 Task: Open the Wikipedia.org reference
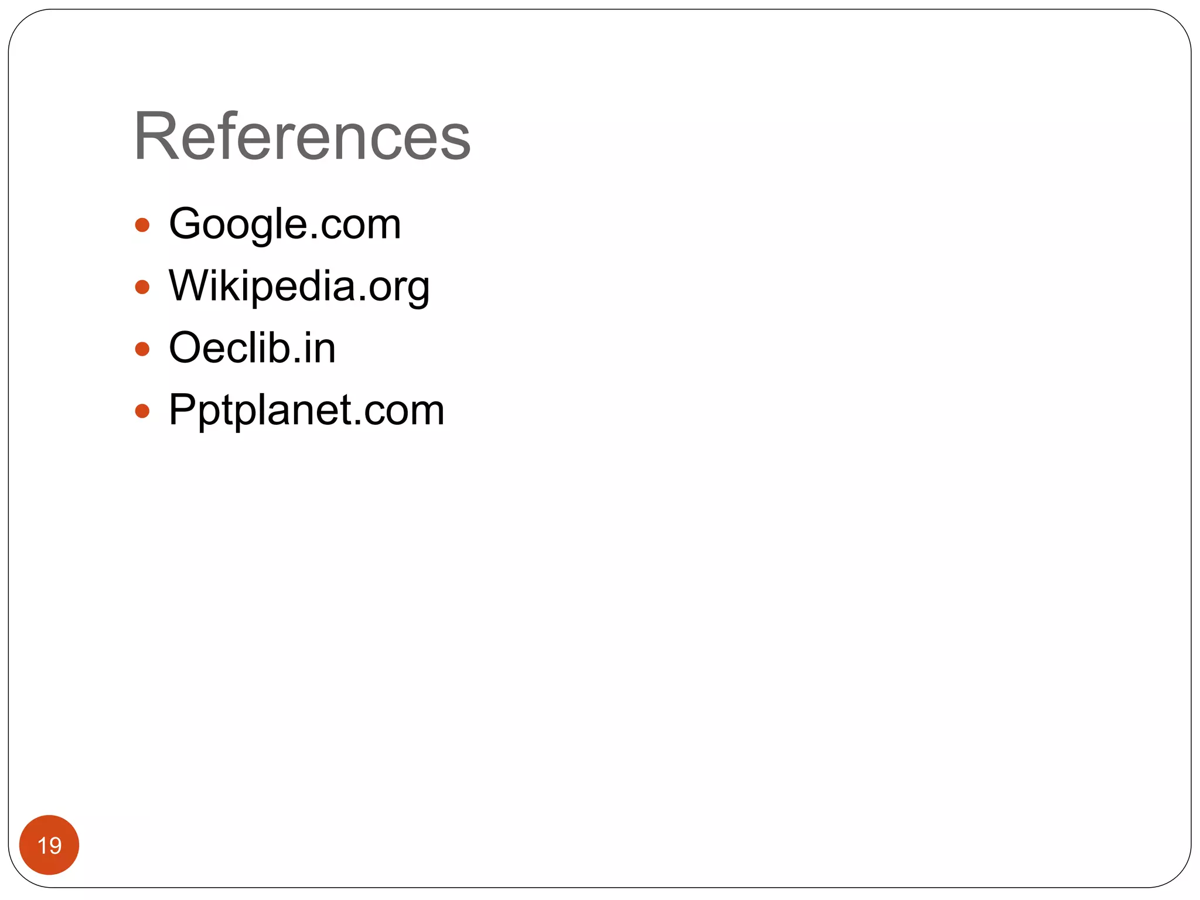click(x=299, y=286)
